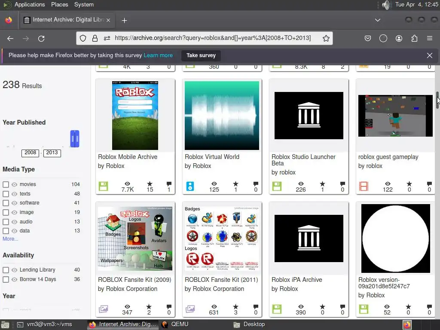Open Roblox Virtual World title link
440x330 pixels.
pyautogui.click(x=212, y=157)
